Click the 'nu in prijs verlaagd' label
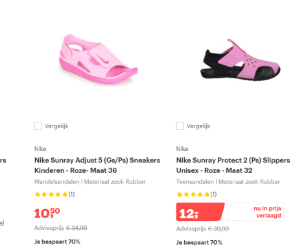The height and width of the screenshot is (250, 308). click(x=267, y=212)
